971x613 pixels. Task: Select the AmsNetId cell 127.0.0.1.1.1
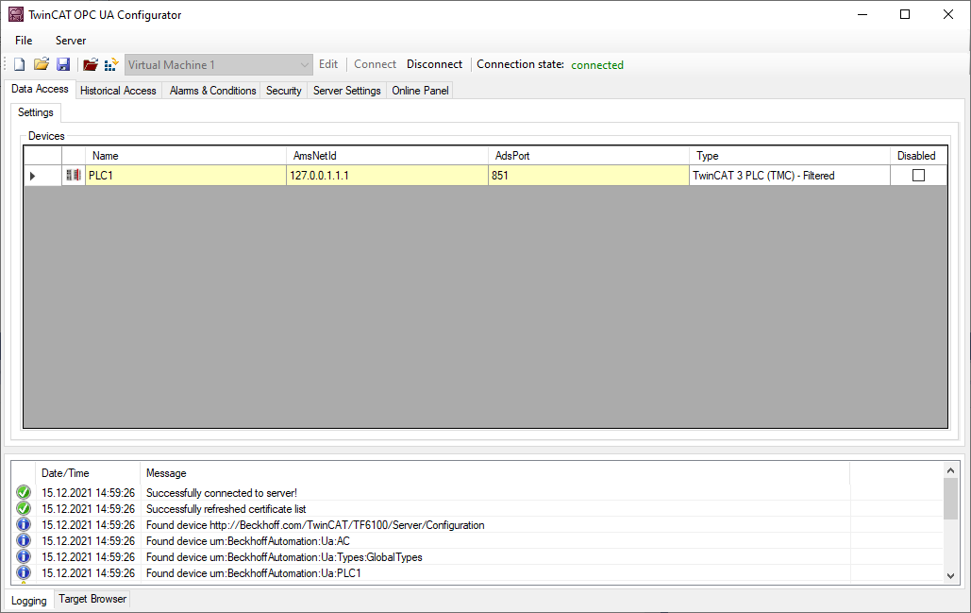tap(387, 176)
